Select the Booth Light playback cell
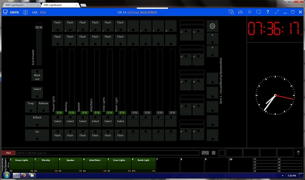Image resolution: width=305 pixels, height=180 pixels. 144,165
